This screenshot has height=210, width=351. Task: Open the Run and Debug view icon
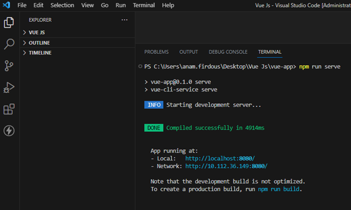(9, 88)
